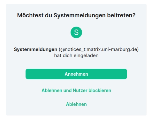Reject the invitation and block the inviting user
The height and width of the screenshot is (120, 152).
76,90
